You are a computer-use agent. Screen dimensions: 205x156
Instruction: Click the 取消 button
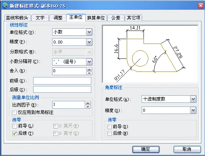coord(187,149)
